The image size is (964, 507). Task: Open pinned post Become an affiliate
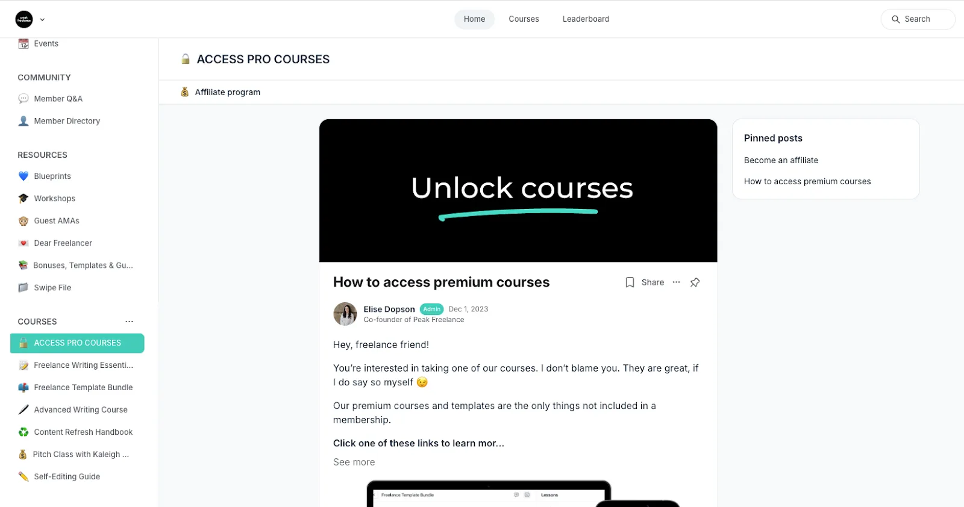pos(781,160)
